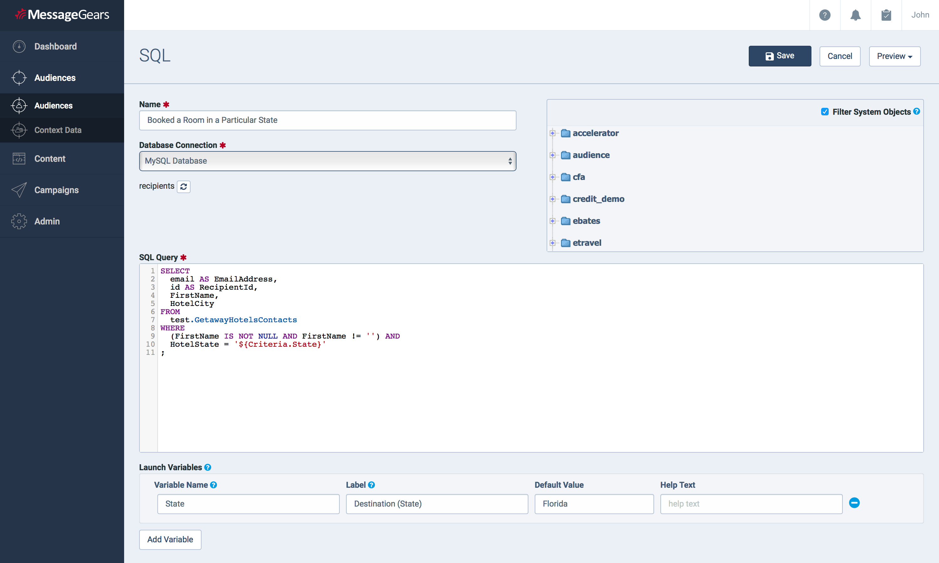939x563 pixels.
Task: Save the SQL audience
Action: pyautogui.click(x=780, y=56)
